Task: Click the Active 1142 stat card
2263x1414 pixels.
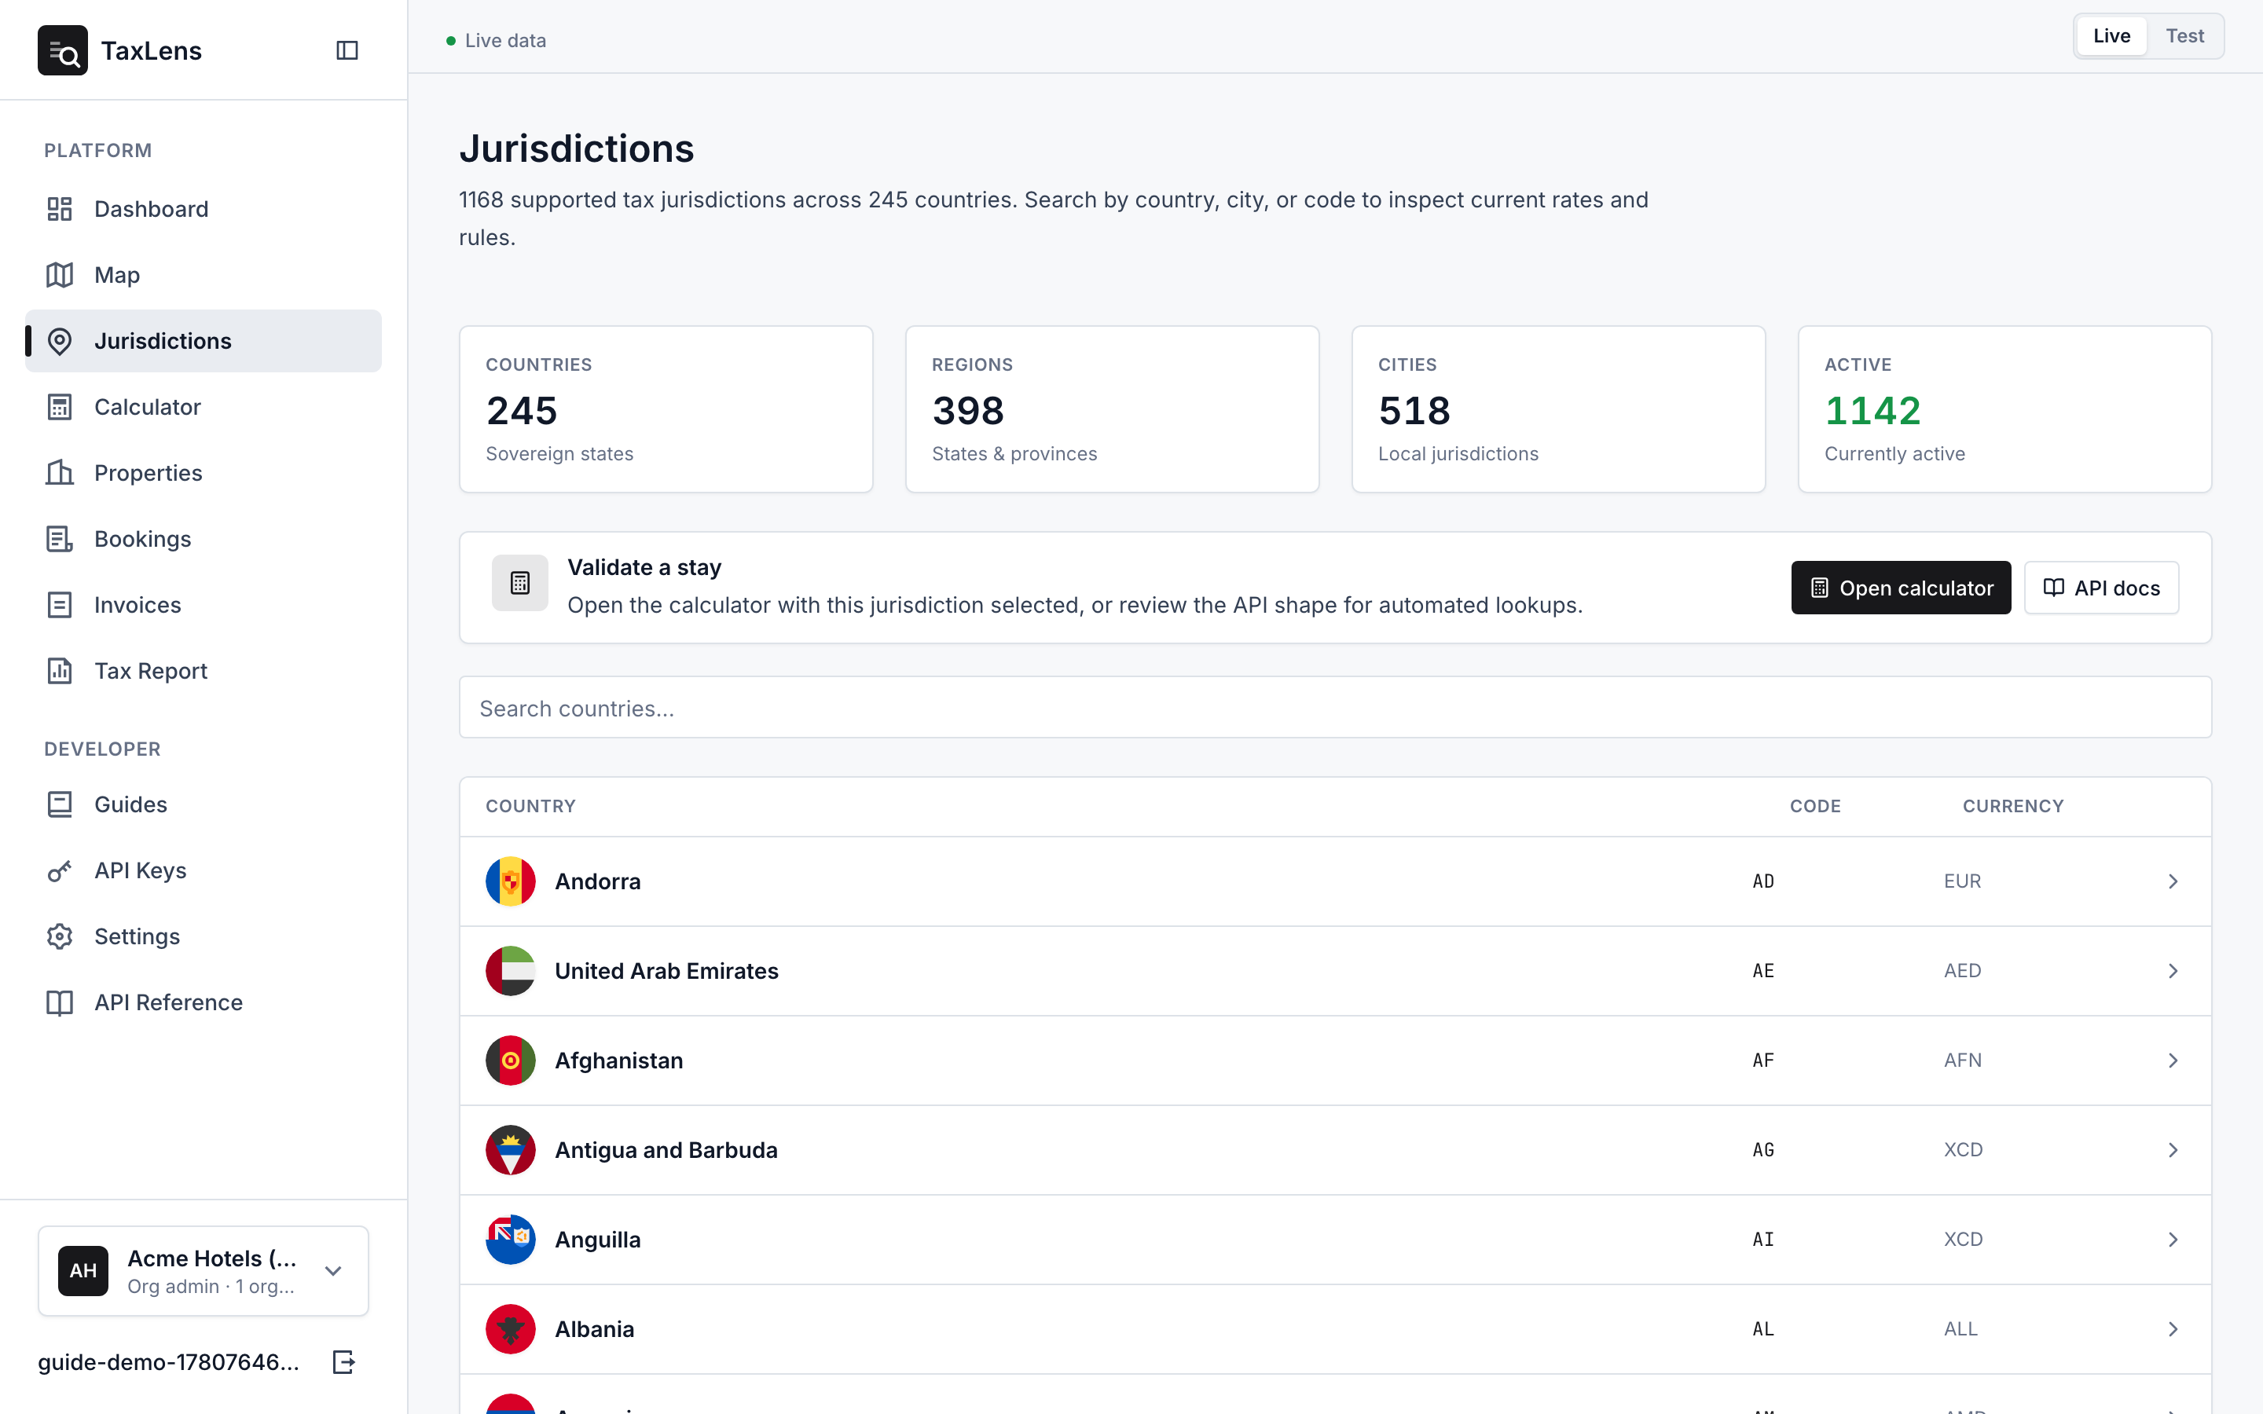Action: (2004, 408)
